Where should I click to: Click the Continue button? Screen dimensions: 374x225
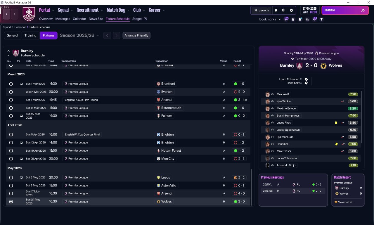(x=345, y=10)
